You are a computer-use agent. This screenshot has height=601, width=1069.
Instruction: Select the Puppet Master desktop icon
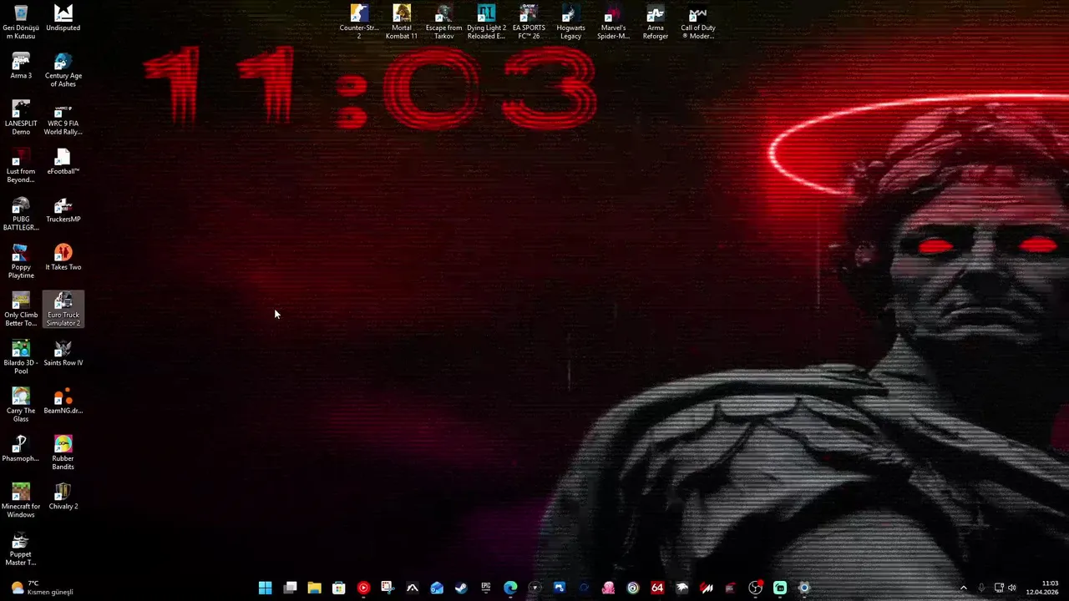point(21,548)
